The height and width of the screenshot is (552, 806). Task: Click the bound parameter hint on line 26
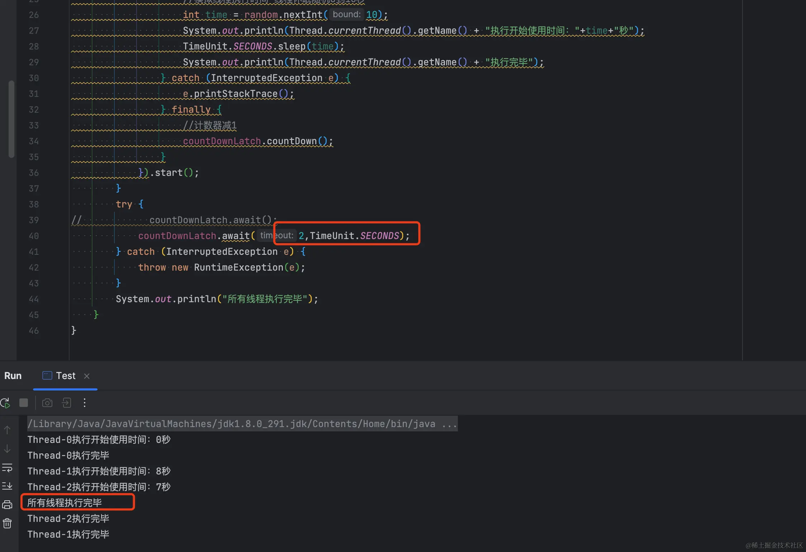pyautogui.click(x=346, y=14)
